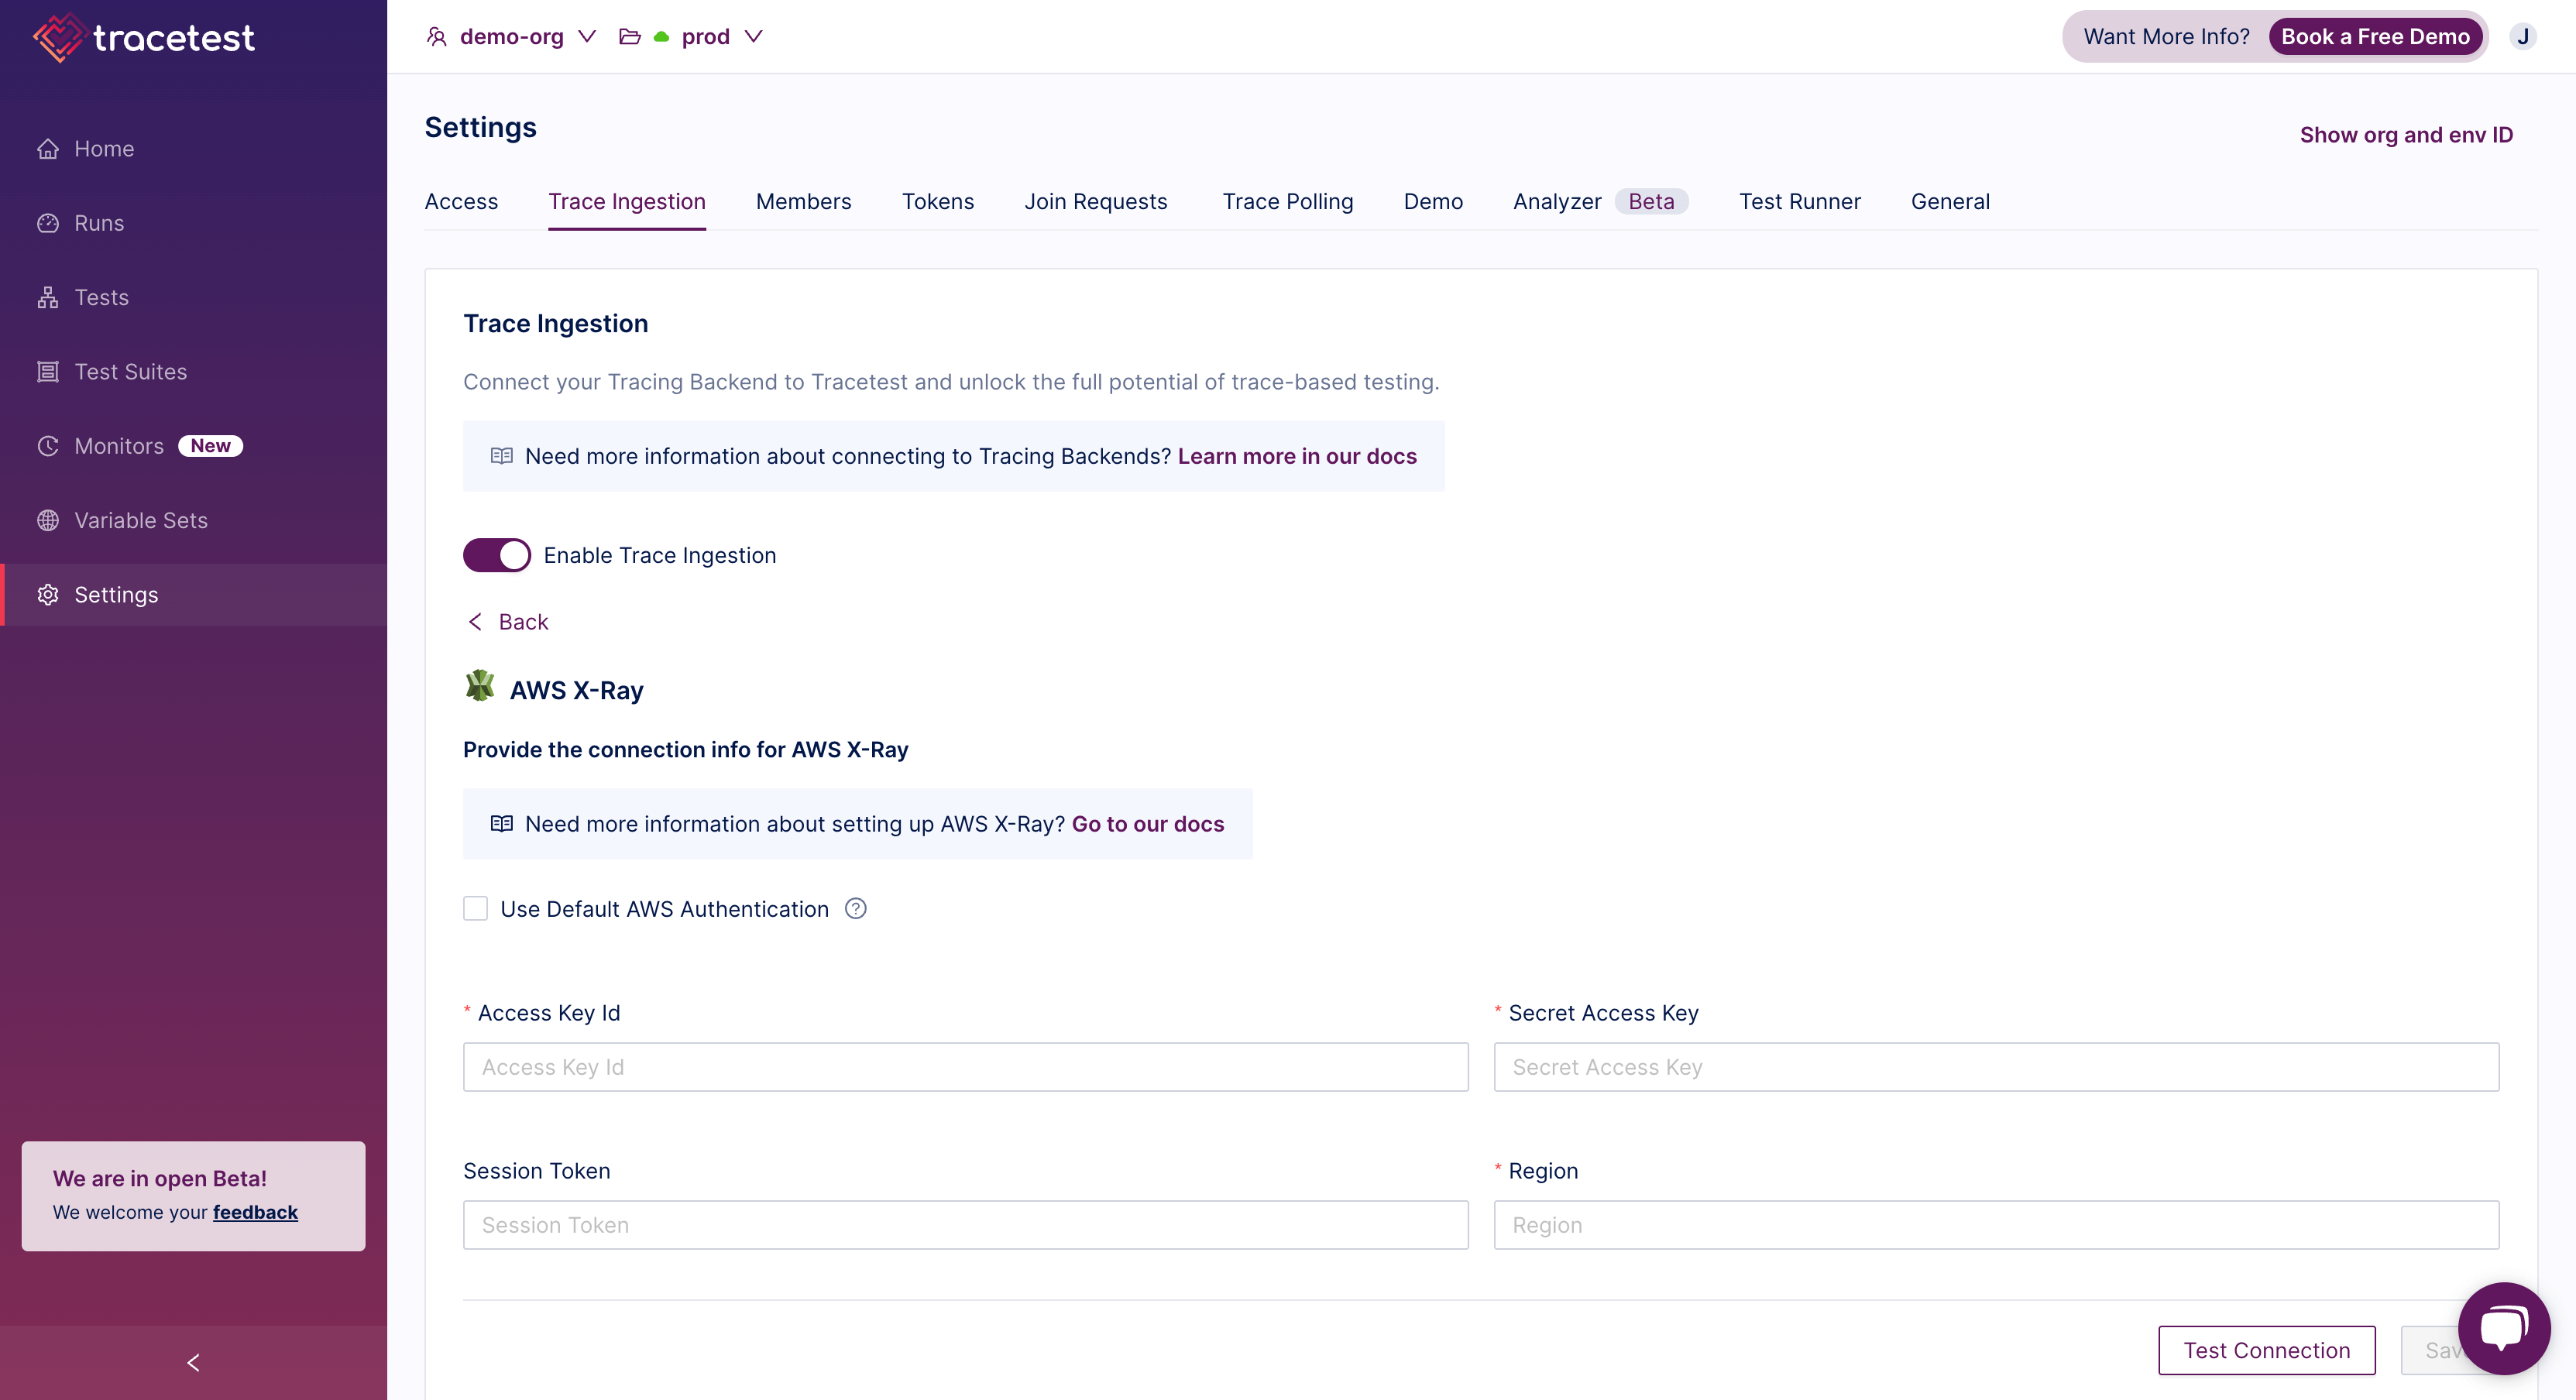Toggle the Enable Trace Ingestion switch
This screenshot has width=2576, height=1400.
coord(496,555)
